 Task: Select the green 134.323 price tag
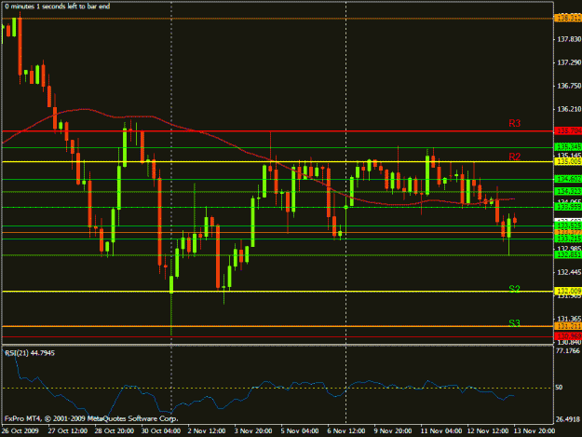coord(568,192)
